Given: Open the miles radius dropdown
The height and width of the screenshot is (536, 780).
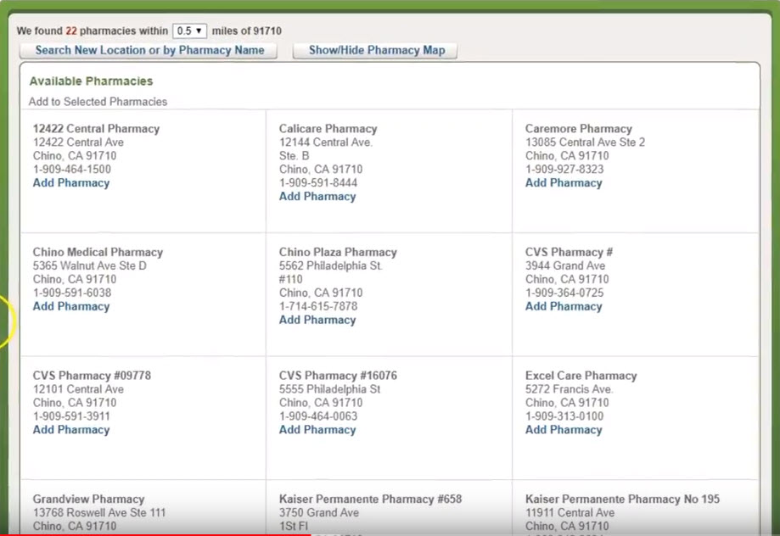Looking at the screenshot, I should 188,31.
